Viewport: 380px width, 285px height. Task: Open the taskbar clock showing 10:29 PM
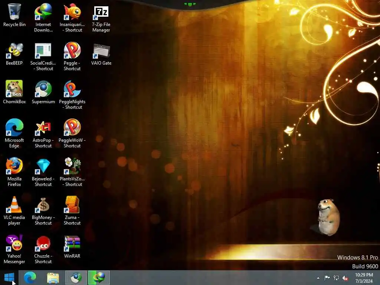(364, 278)
